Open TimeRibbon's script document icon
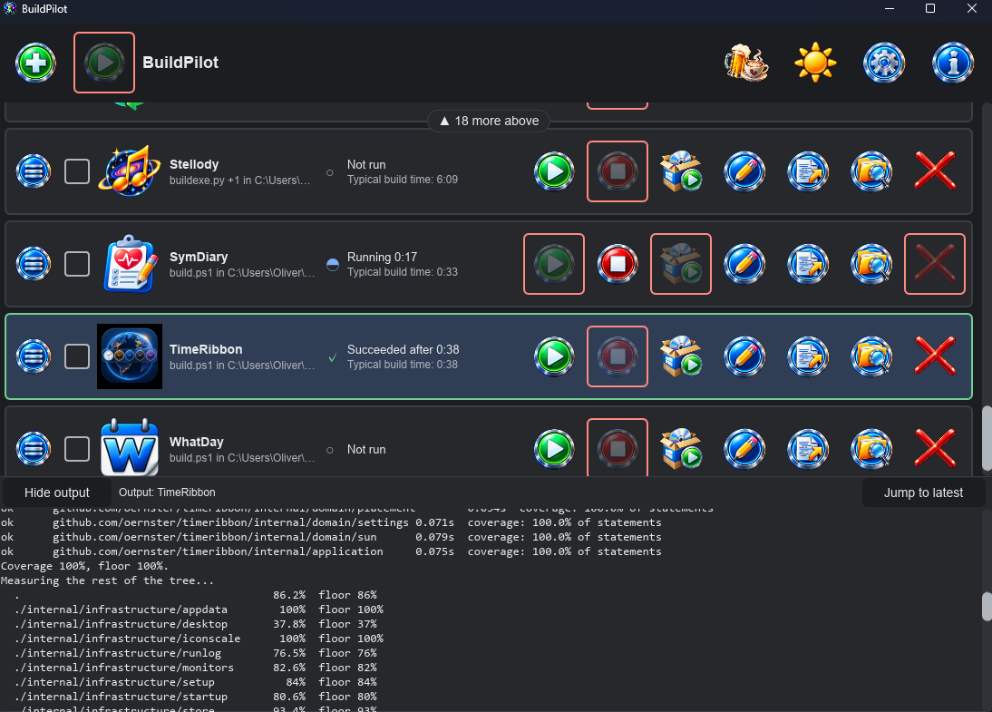The height and width of the screenshot is (712, 992). point(808,356)
